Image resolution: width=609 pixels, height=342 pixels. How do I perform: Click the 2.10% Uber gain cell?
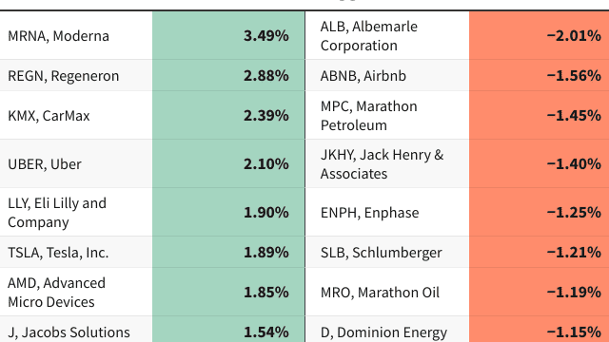(x=228, y=163)
